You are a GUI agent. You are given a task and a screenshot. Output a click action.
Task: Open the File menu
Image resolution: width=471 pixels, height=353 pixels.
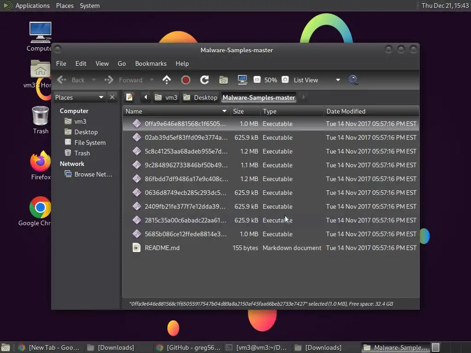61,63
